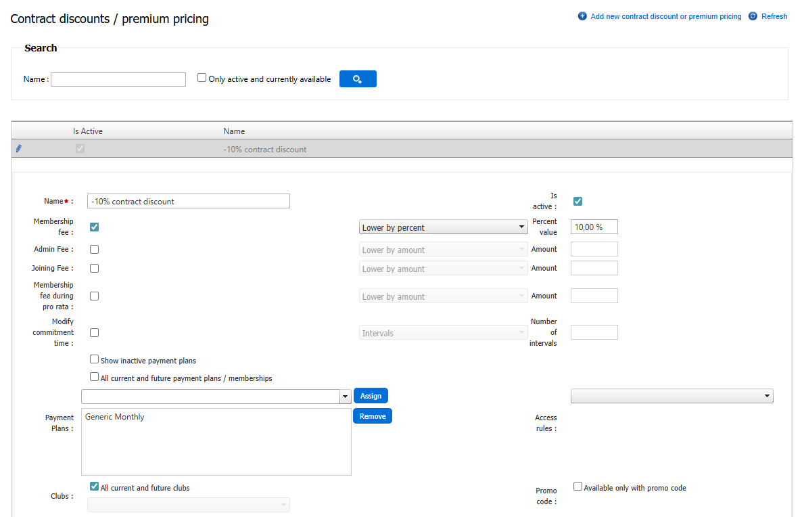
Task: Check Only active and currently available
Action: (202, 78)
